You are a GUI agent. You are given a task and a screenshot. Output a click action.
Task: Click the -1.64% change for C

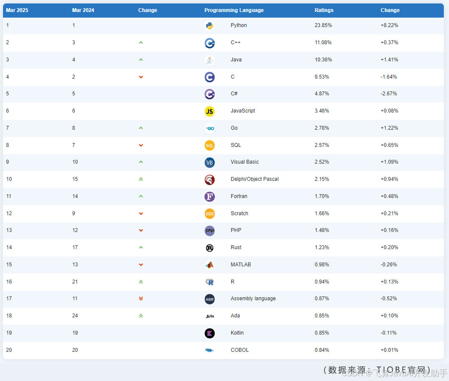pyautogui.click(x=388, y=77)
